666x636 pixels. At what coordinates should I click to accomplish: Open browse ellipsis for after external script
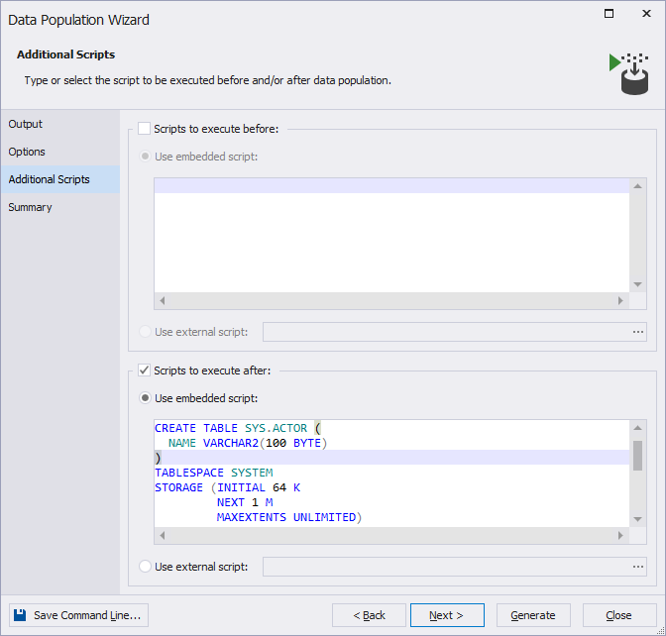(637, 567)
